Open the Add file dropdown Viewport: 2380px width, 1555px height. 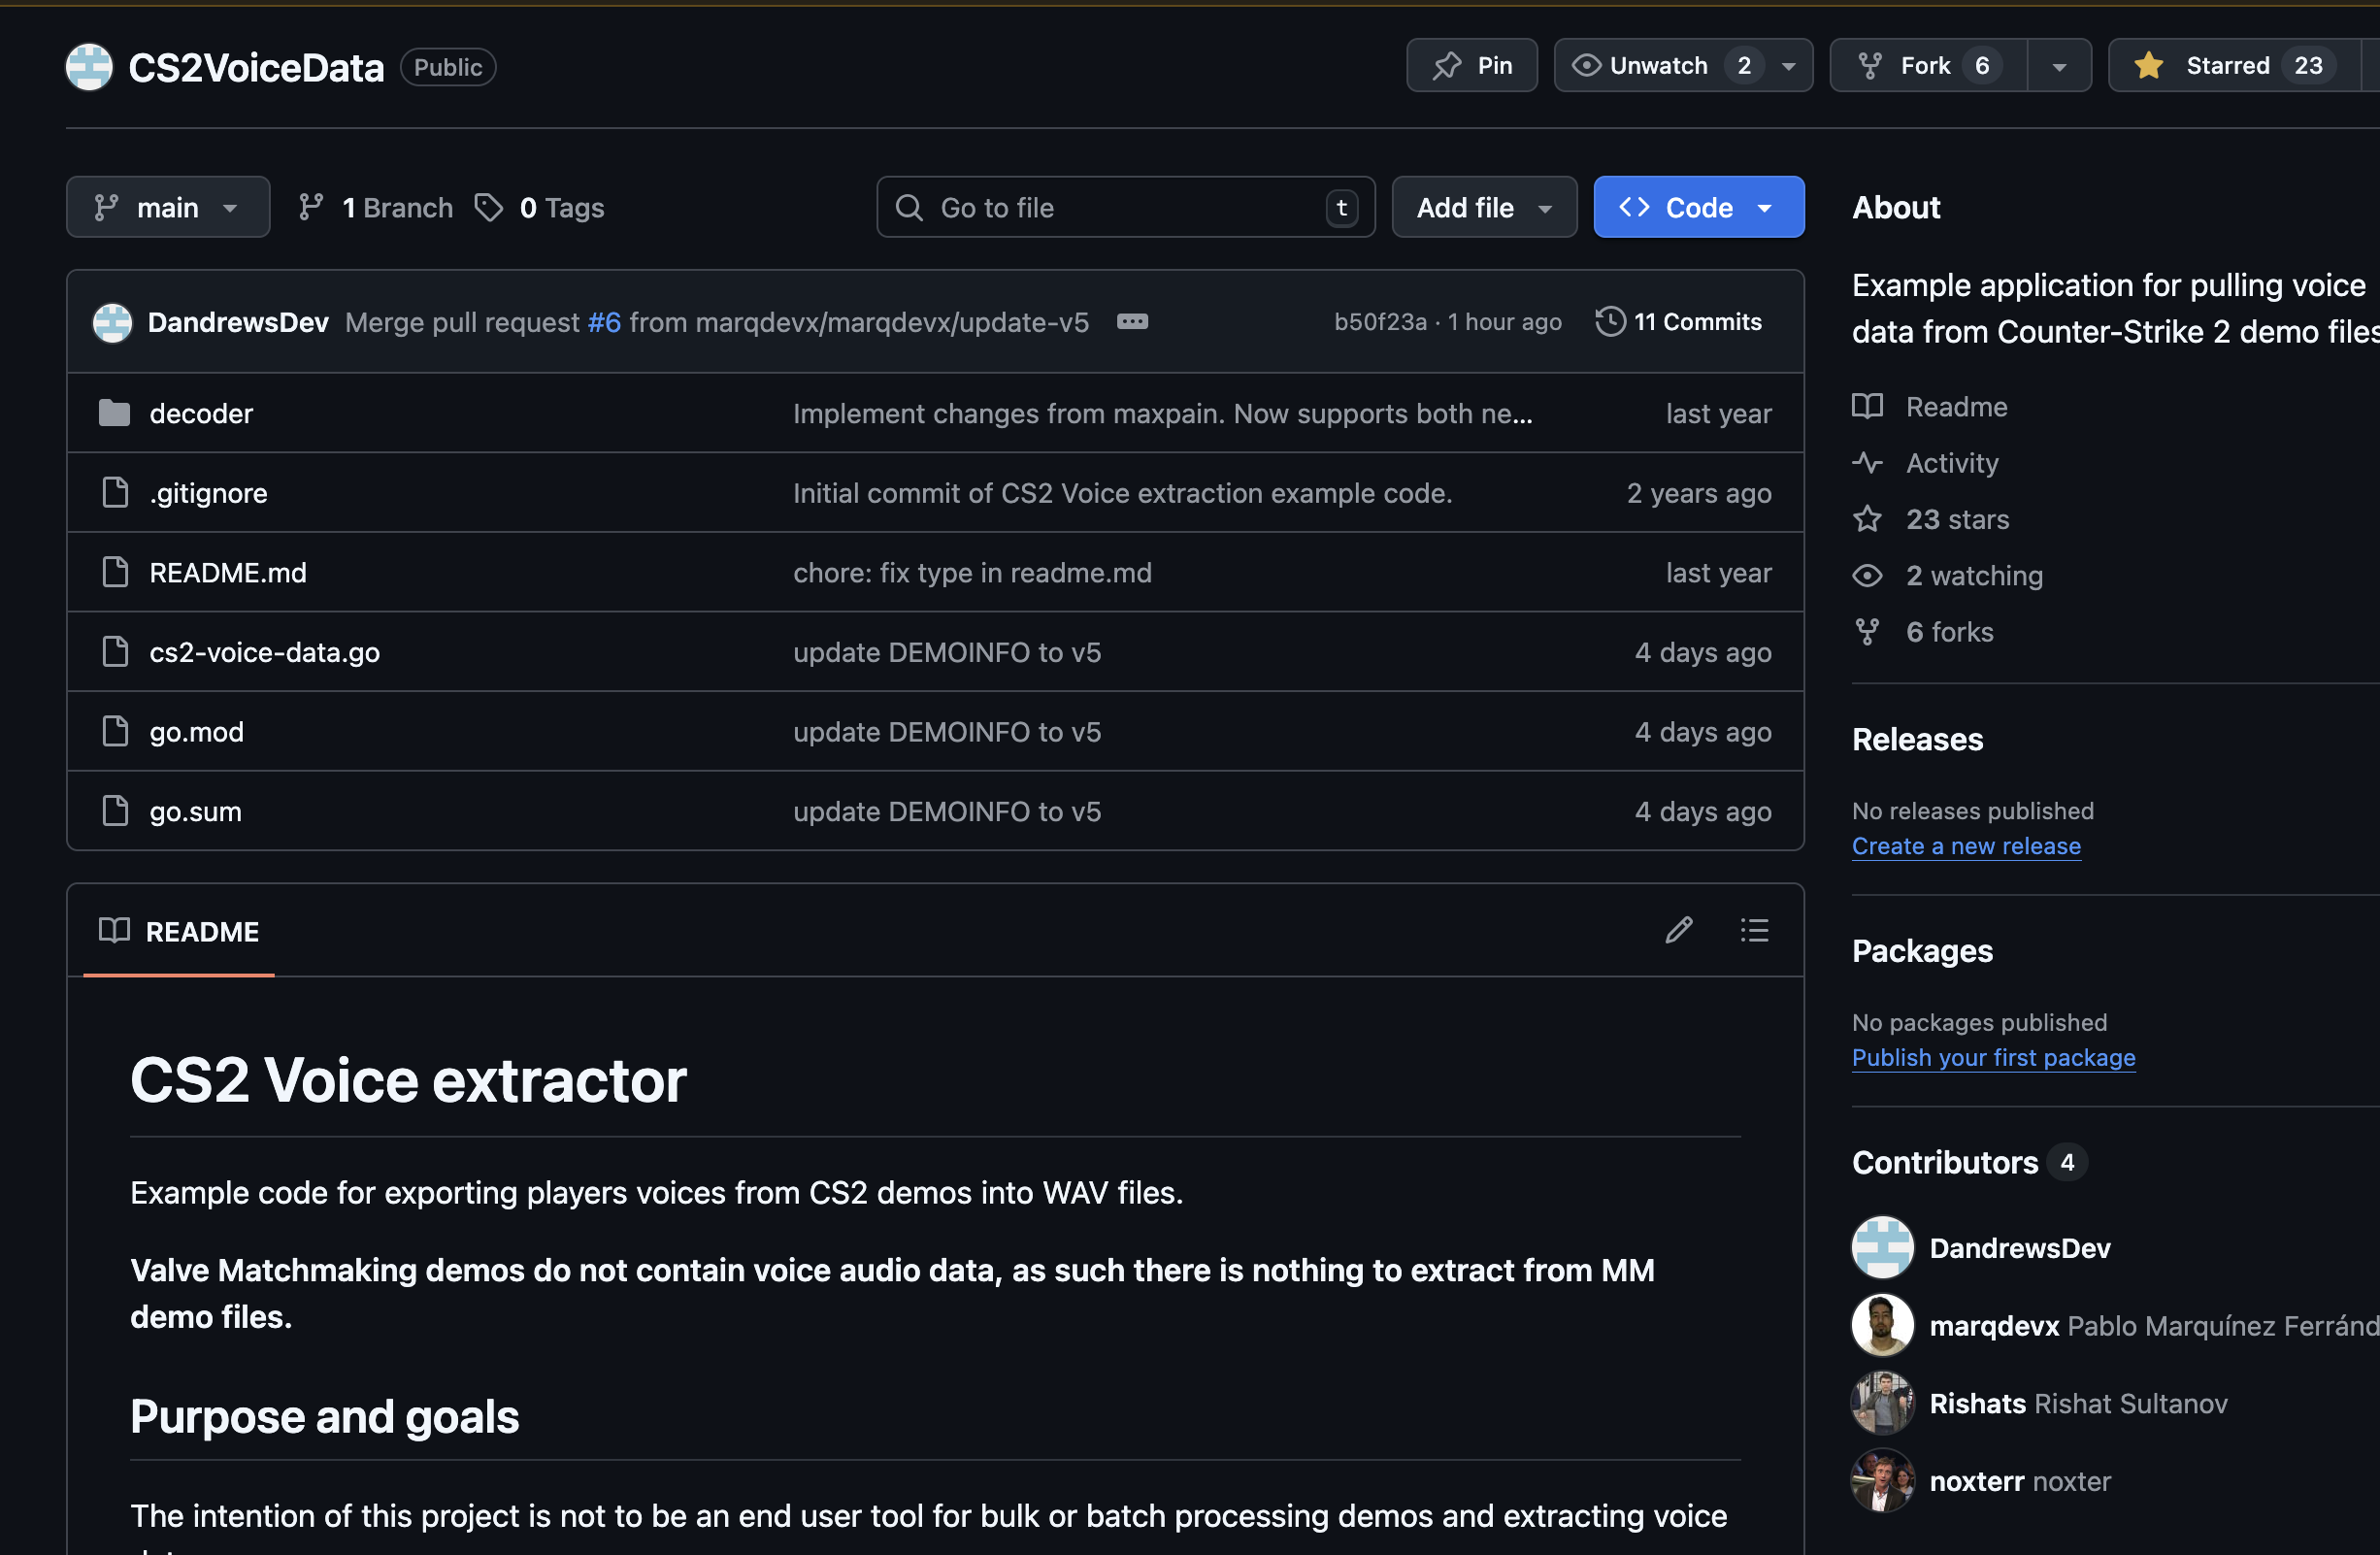click(1484, 208)
